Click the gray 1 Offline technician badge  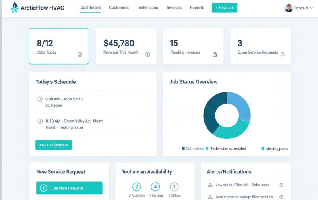pyautogui.click(x=174, y=187)
